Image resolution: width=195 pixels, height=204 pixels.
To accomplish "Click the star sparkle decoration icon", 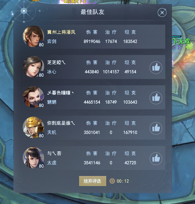I will pos(24,11).
